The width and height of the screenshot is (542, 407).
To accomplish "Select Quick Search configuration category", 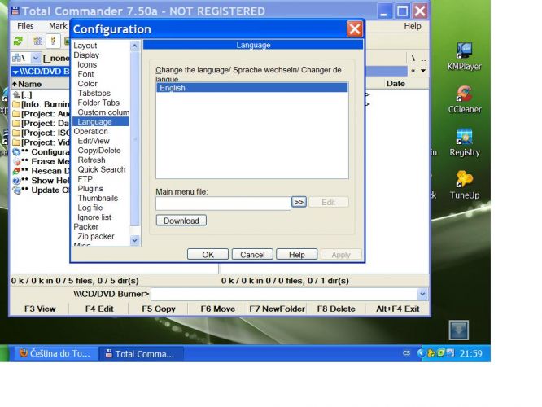I will (x=102, y=169).
